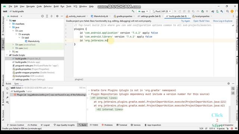Click Select Opened File target icon
Screen dimensions: 239x134
click(x=42, y=16)
